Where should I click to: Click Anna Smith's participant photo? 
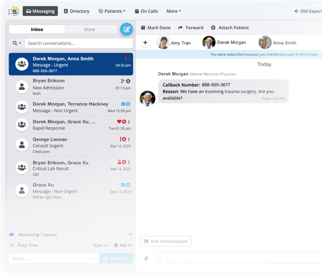265,42
